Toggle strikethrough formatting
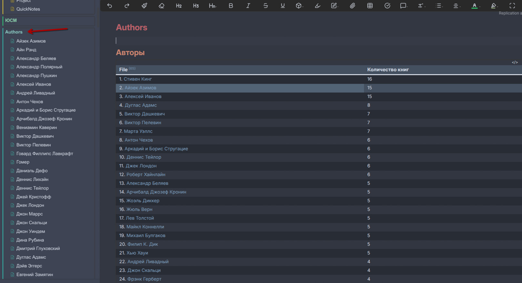The image size is (522, 283). (x=265, y=5)
